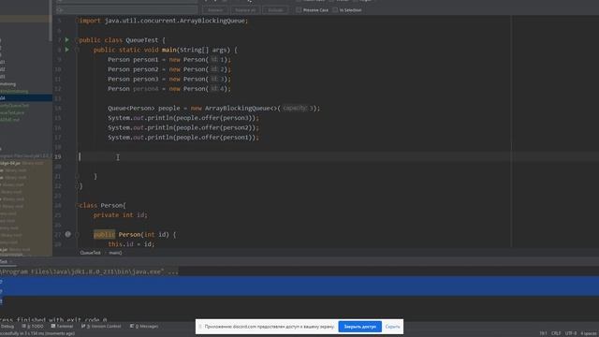Viewport: 599px width, 337px height.
Task: Place cursor on the ArrayBlockingQueue declaration line
Action: 214,109
